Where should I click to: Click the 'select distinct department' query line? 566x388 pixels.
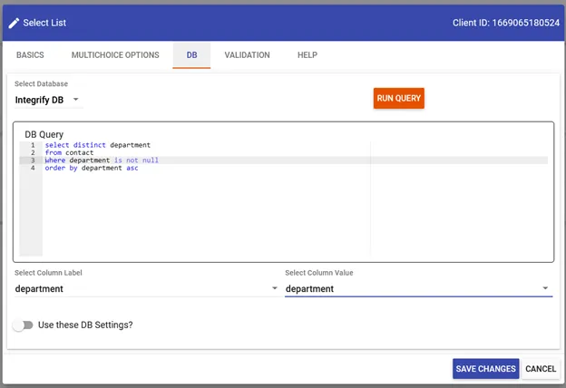(97, 145)
